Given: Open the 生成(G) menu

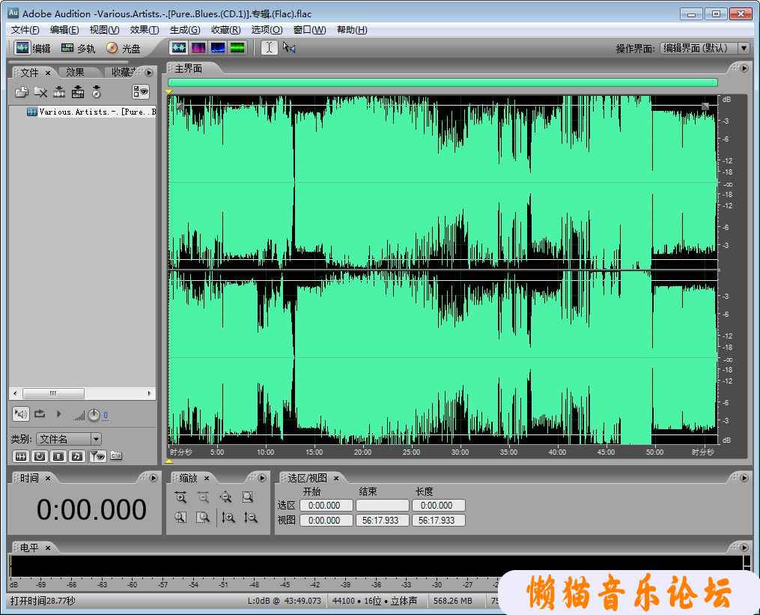Looking at the screenshot, I should point(185,30).
